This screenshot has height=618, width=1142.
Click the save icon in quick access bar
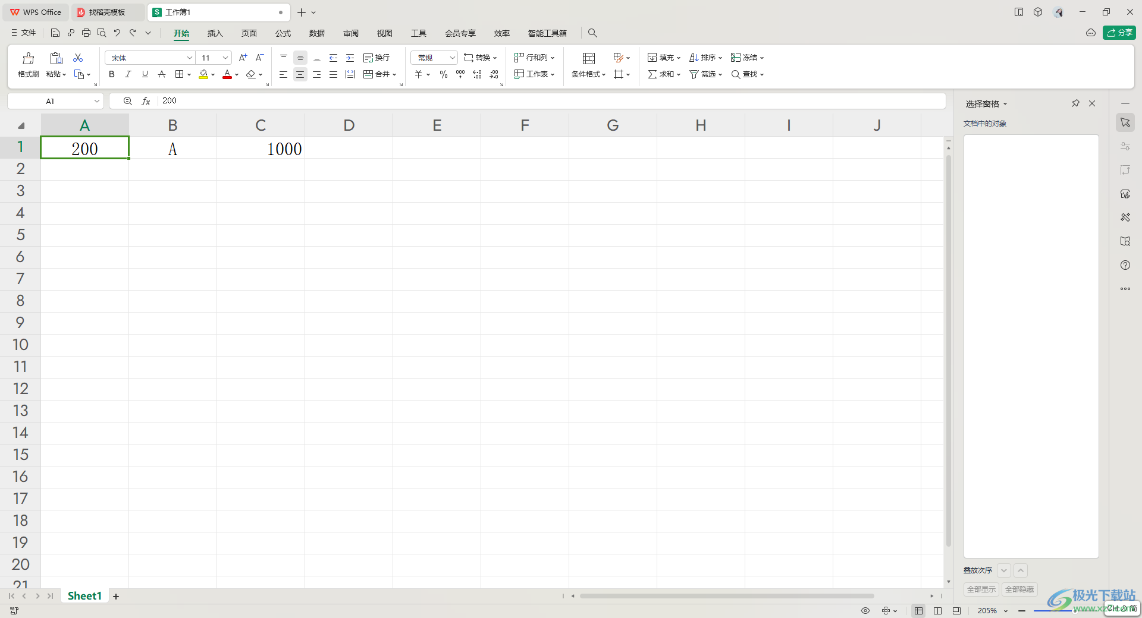coord(55,33)
